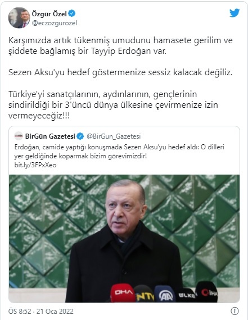Open the BirGün Gazetesi verified badge

(x=80, y=136)
